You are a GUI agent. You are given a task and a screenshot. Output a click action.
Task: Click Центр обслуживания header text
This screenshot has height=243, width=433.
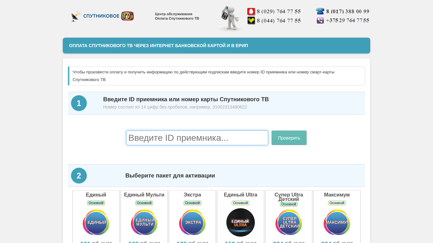pos(174,14)
